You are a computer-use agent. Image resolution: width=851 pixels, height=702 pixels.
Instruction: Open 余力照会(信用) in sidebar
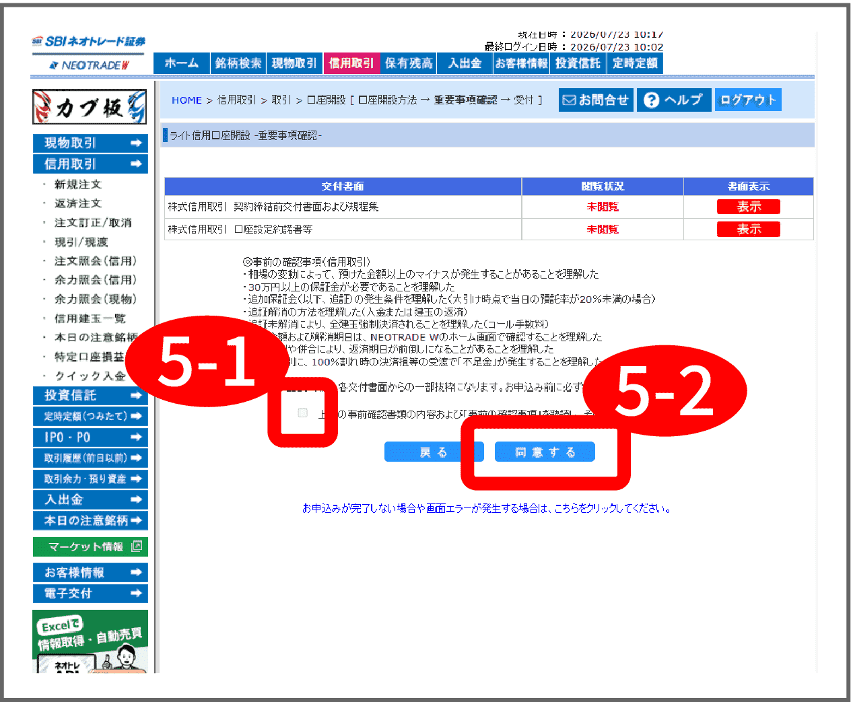tap(96, 280)
